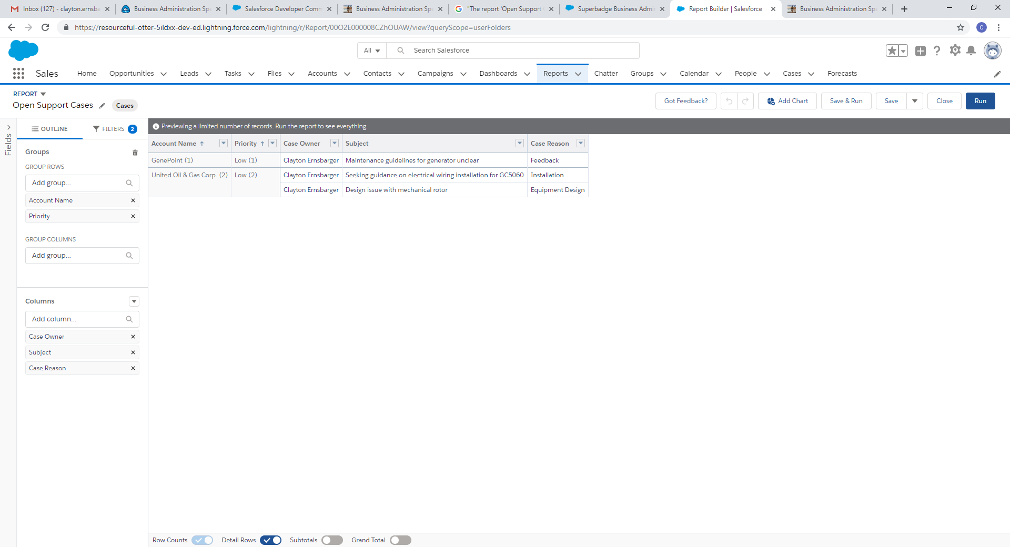1010x547 pixels.
Task: Open the Priority column menu
Action: click(x=272, y=143)
